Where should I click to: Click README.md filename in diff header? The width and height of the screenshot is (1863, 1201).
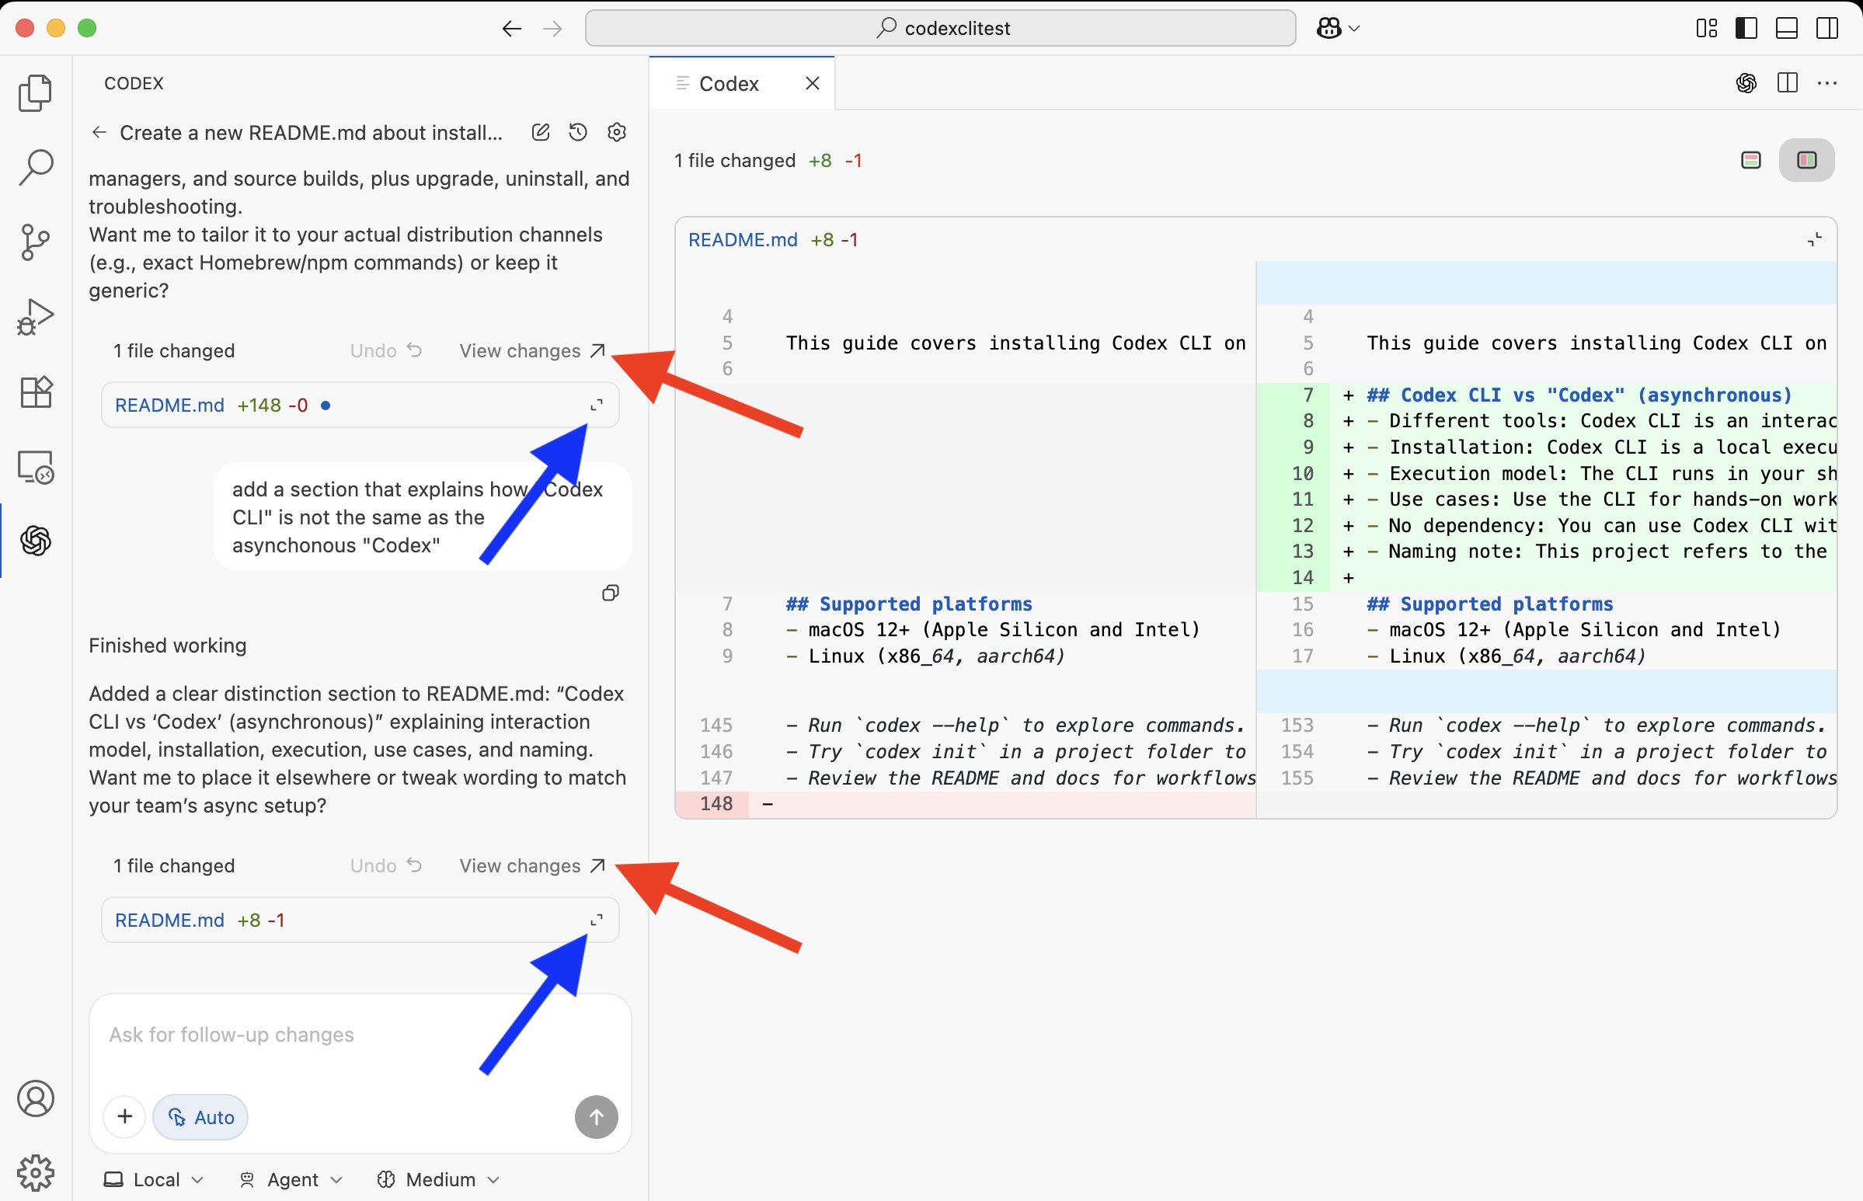pos(743,239)
